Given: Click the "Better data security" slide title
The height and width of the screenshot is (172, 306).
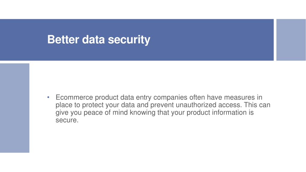Looking at the screenshot, I should (99, 40).
